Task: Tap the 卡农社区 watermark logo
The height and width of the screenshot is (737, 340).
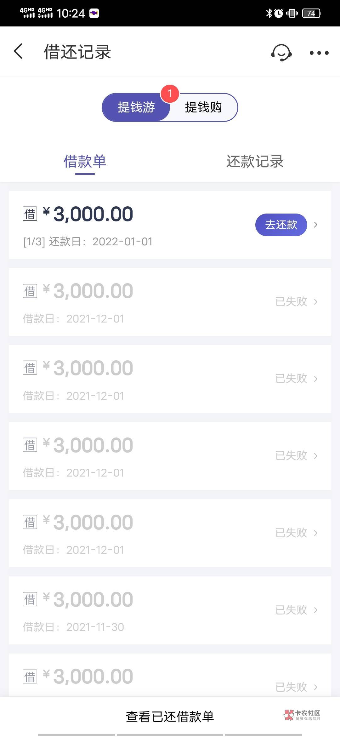Action: pos(302,715)
